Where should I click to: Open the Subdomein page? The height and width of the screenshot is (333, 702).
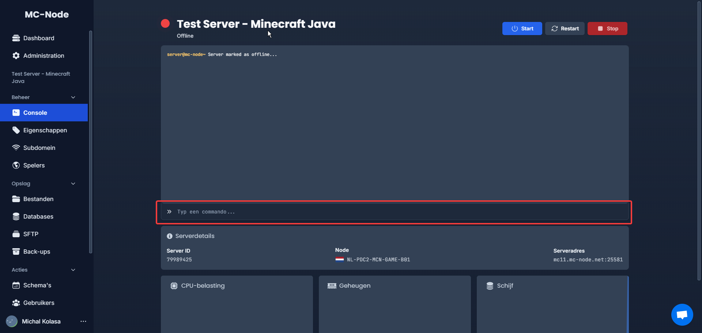(x=44, y=148)
